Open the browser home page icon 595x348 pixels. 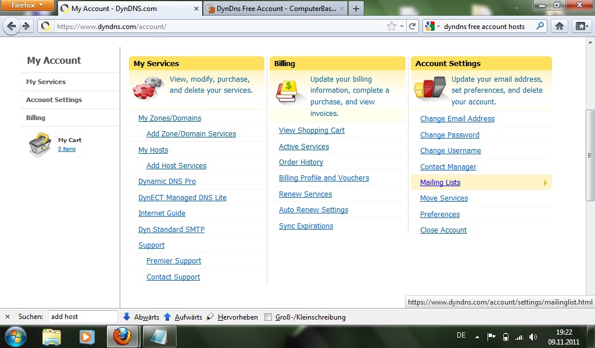click(x=560, y=26)
